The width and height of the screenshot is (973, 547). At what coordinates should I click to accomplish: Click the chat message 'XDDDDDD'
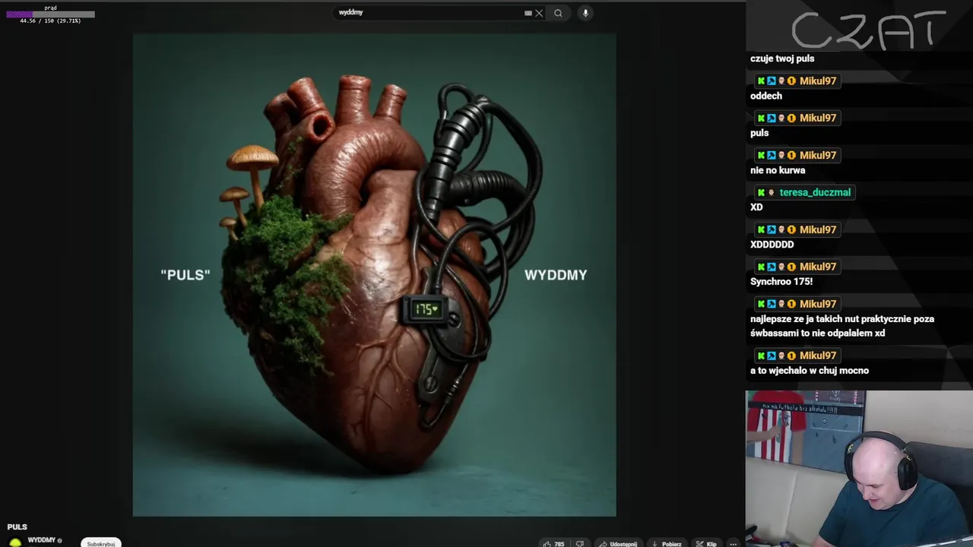coord(772,245)
